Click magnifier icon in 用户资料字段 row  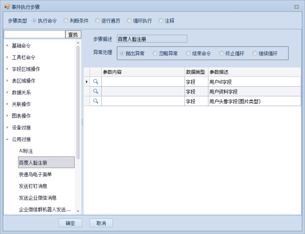96,91
